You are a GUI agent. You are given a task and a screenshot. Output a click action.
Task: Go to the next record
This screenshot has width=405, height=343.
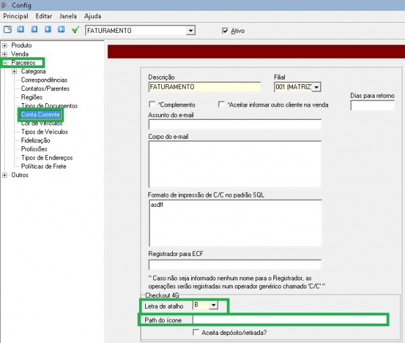pyautogui.click(x=48, y=30)
